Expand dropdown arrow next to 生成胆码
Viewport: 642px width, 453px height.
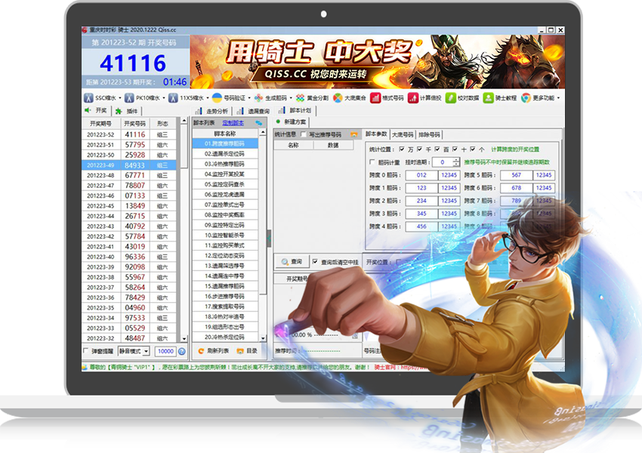(x=291, y=98)
